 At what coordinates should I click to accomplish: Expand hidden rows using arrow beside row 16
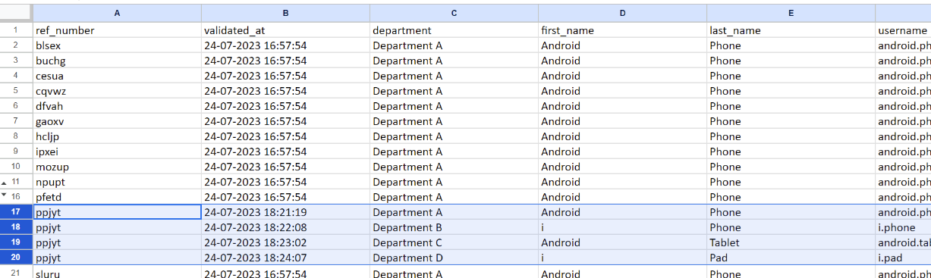[5, 195]
